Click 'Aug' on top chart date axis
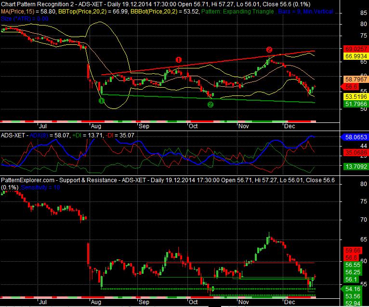This screenshot has height=307, width=369. 96,126
